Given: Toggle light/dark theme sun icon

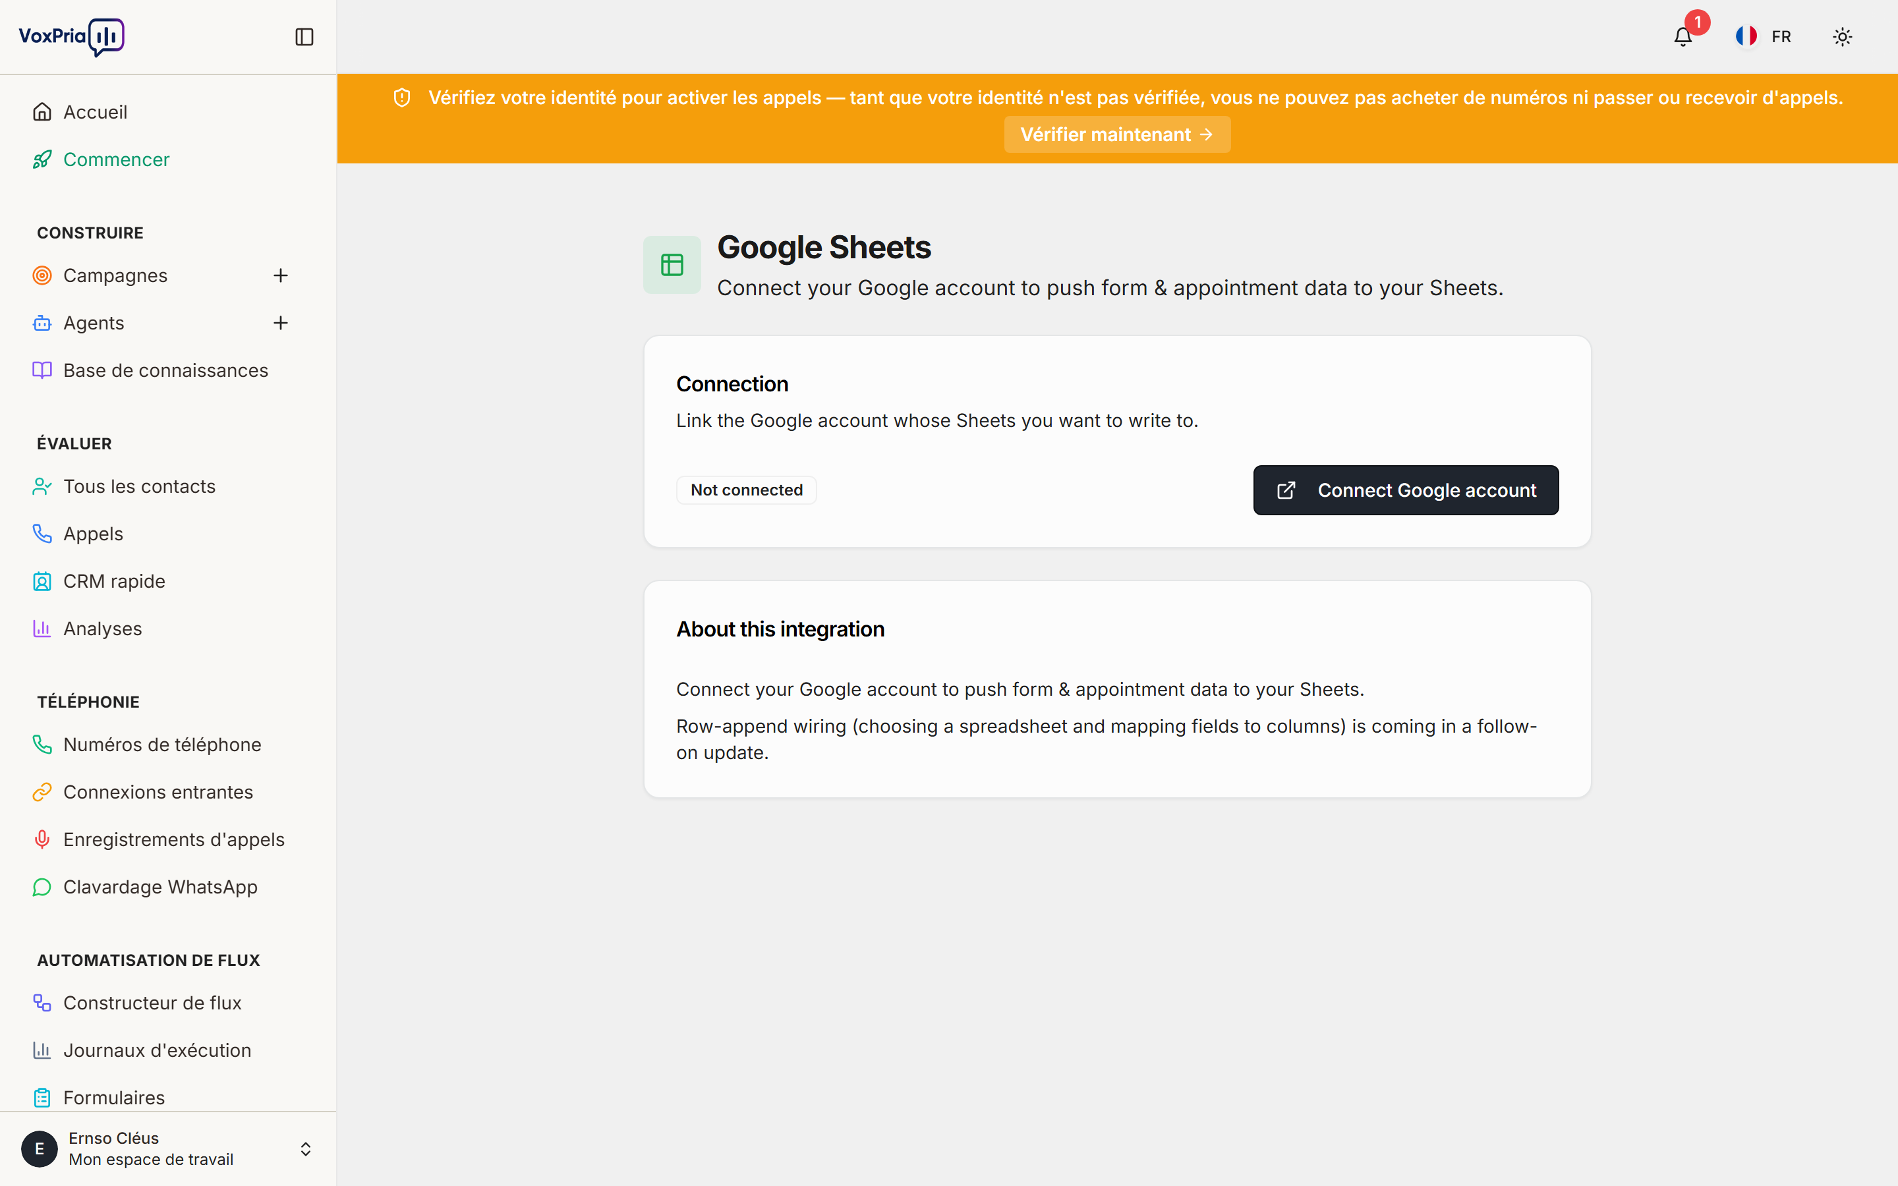Looking at the screenshot, I should [x=1843, y=37].
